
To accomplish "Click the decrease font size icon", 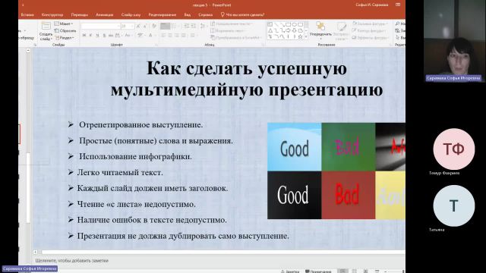I will point(145,27).
